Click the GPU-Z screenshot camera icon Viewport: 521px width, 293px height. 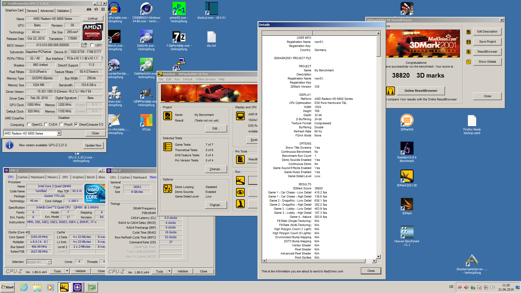tap(89, 9)
